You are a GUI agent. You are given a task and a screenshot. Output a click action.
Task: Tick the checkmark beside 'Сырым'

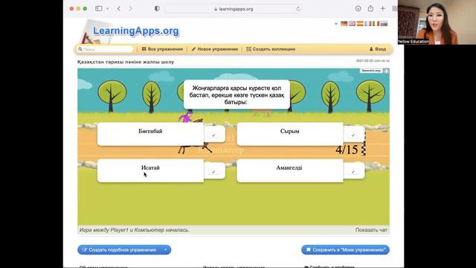(353, 135)
